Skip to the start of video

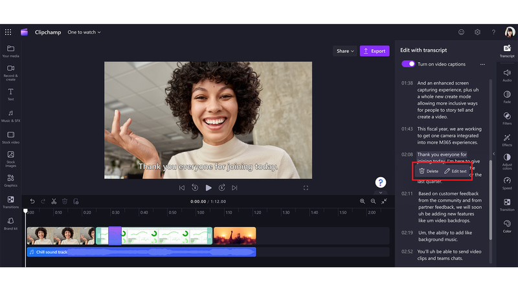pos(182,188)
